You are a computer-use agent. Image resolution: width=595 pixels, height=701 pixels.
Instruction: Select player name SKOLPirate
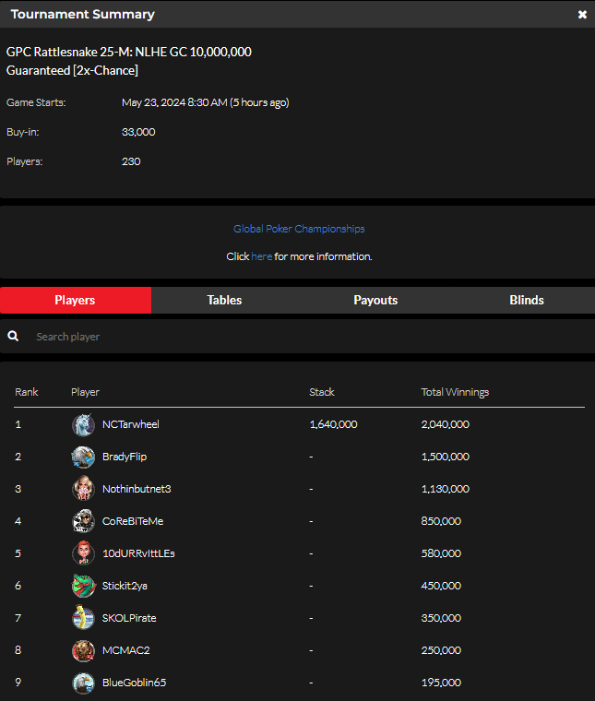tap(129, 618)
